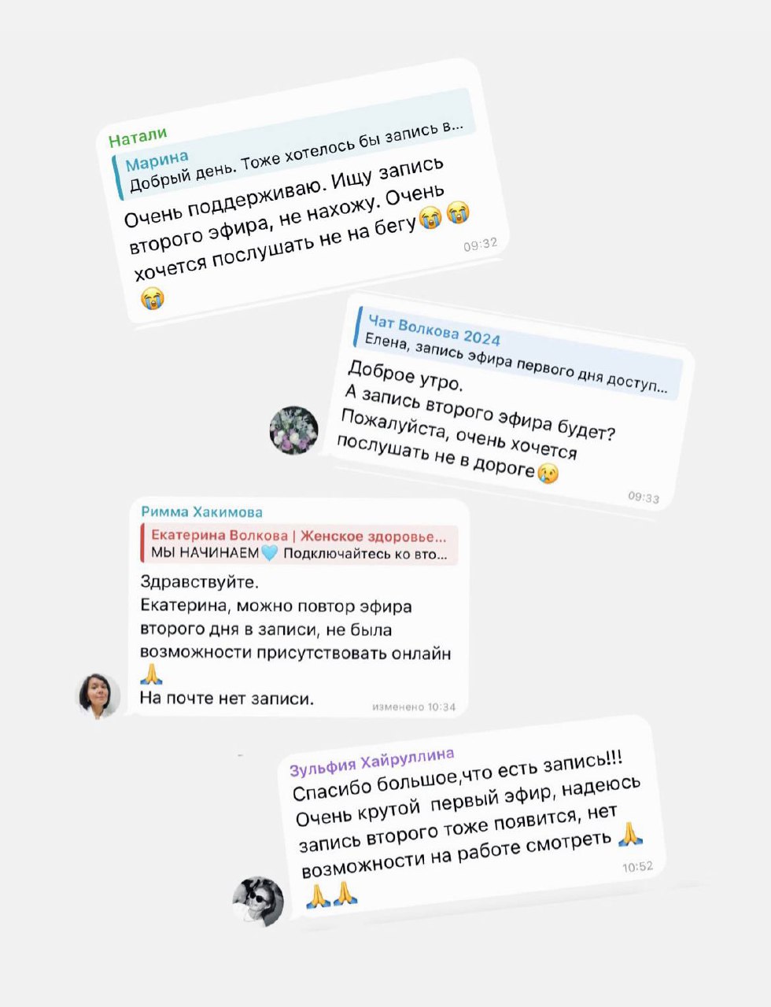Click the 09:32 timestamp on Натали's message
This screenshot has width=771, height=1007.
[480, 245]
